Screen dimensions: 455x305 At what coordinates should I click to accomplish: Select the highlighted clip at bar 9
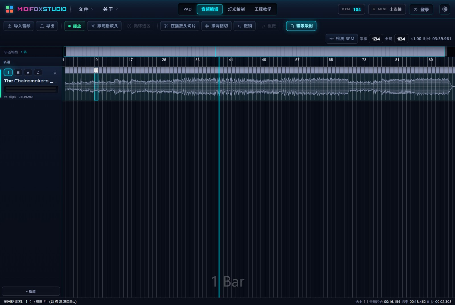(96, 84)
